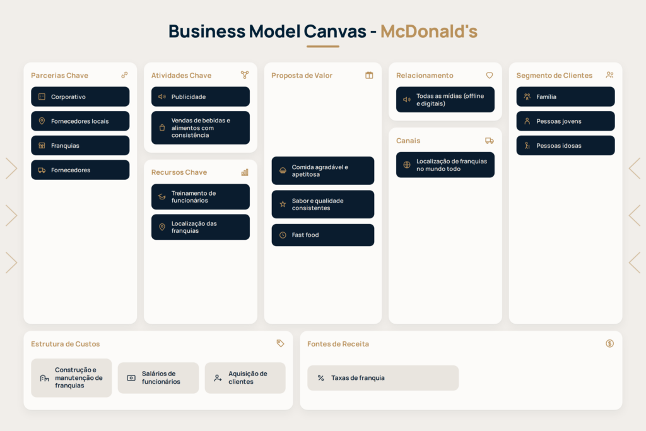Image resolution: width=646 pixels, height=431 pixels.
Task: Click the people icon in Segmento de Clientes
Action: coord(610,75)
